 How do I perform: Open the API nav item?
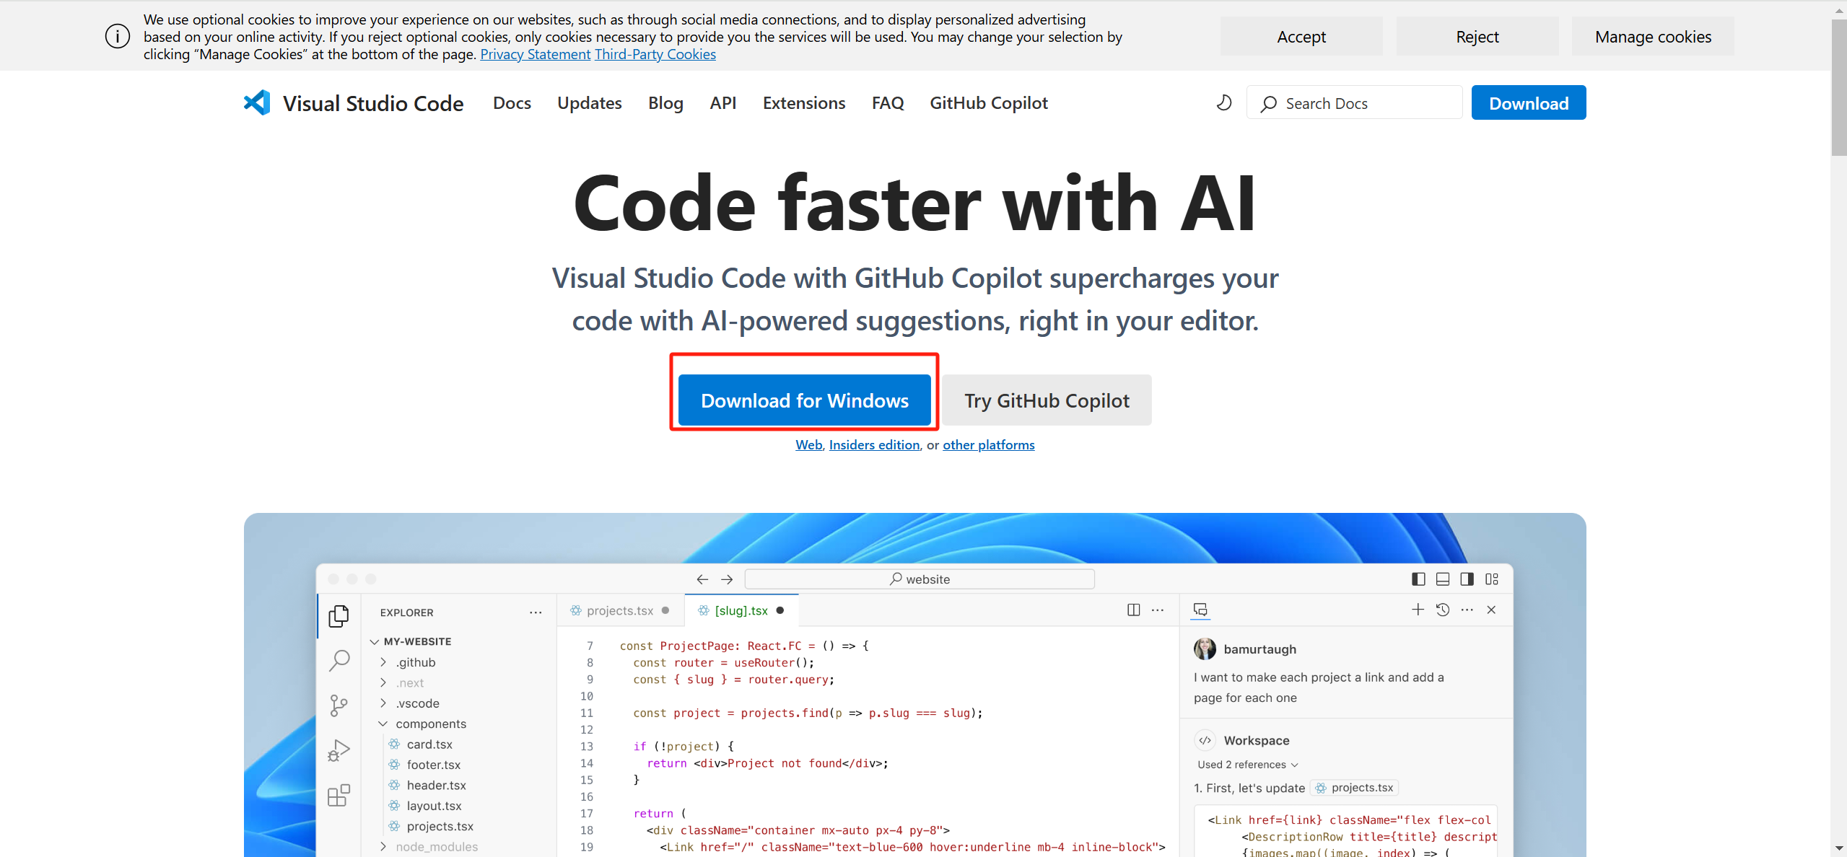[722, 103]
